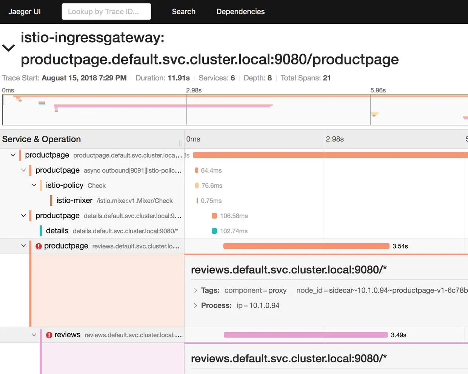The height and width of the screenshot is (374, 468).
Task: Click the pink 3.49s reviews span bar
Action: (306, 335)
